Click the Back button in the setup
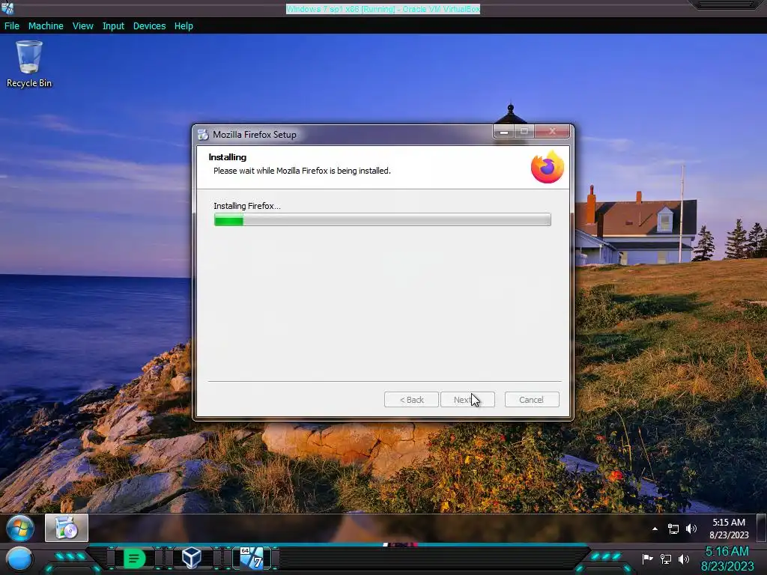This screenshot has width=767, height=575. (x=411, y=400)
